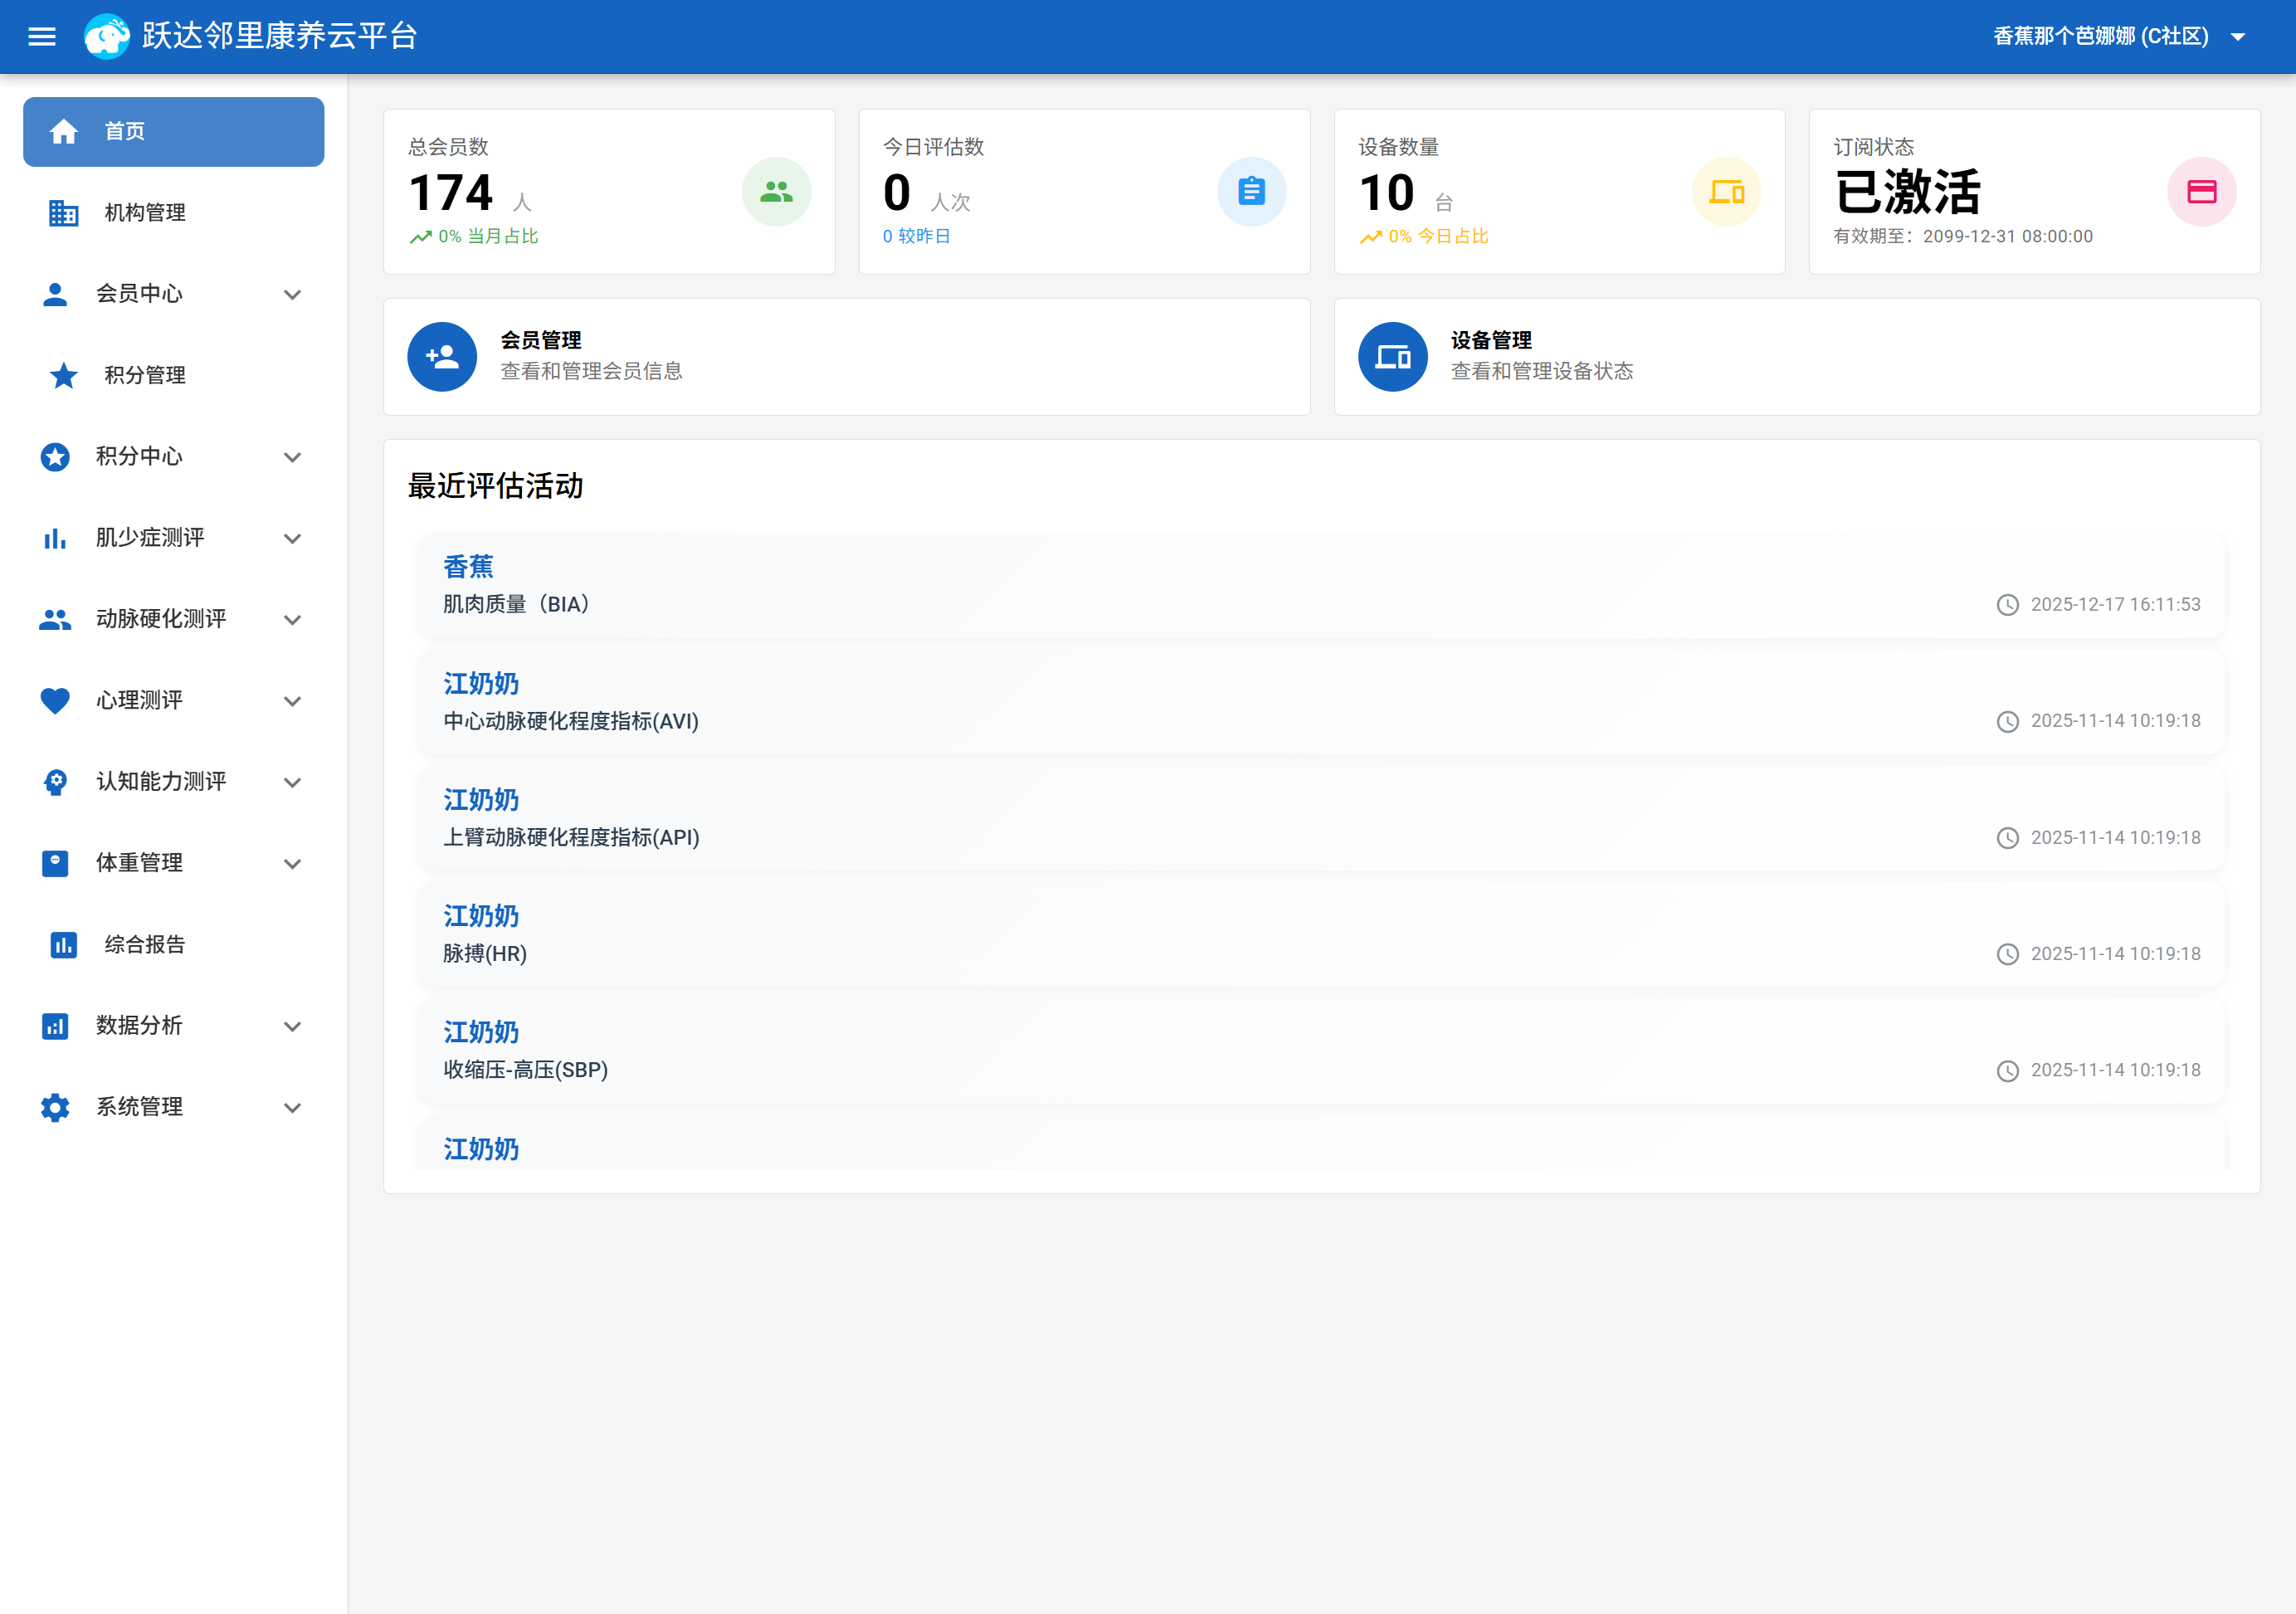Expand the 会员中心 chevron
The width and height of the screenshot is (2296, 1614).
pyautogui.click(x=292, y=295)
